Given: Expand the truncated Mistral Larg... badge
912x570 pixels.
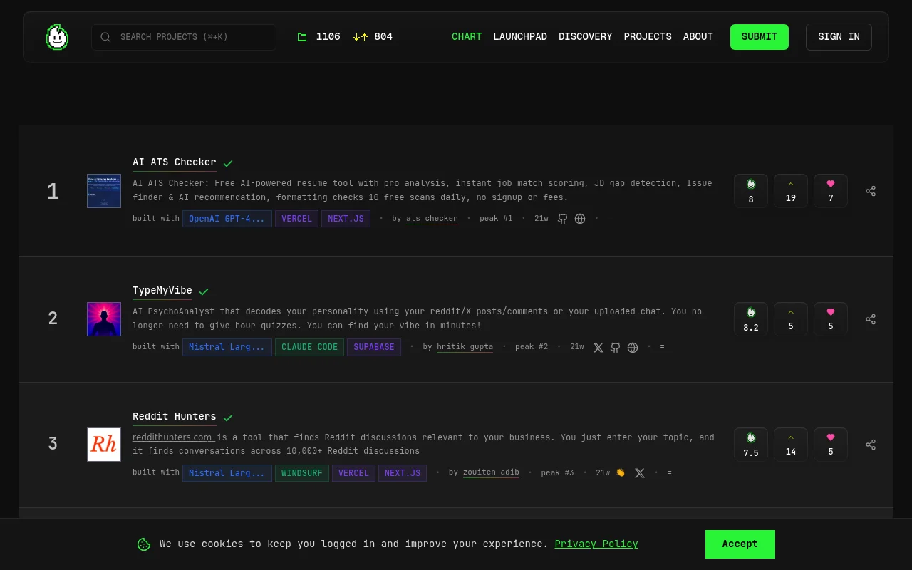Looking at the screenshot, I should [x=227, y=347].
